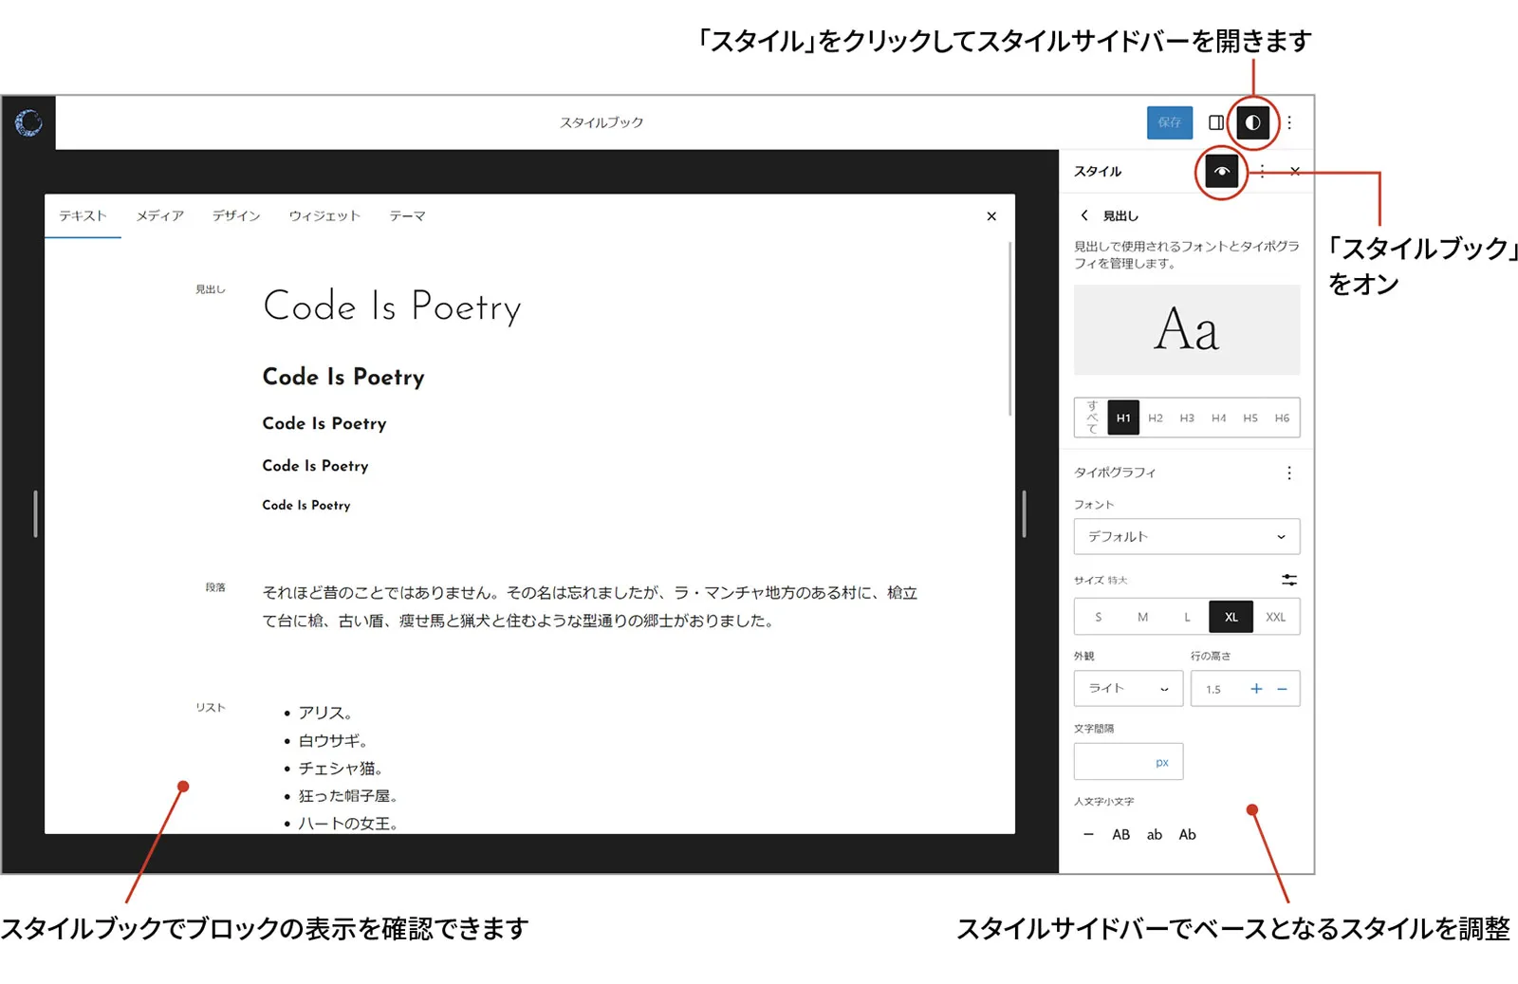
Task: Open the タイポグラフィ options kebab menu
Action: pyautogui.click(x=1288, y=472)
